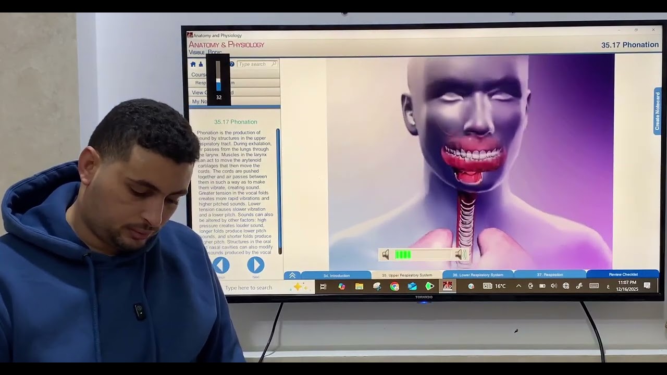The width and height of the screenshot is (667, 375).
Task: Open Task View on the taskbar
Action: click(323, 286)
